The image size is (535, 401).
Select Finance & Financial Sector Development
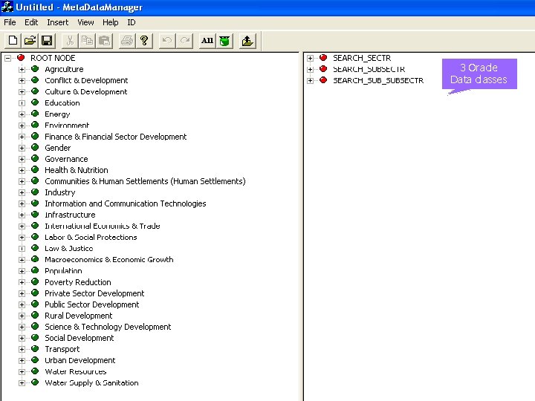116,137
